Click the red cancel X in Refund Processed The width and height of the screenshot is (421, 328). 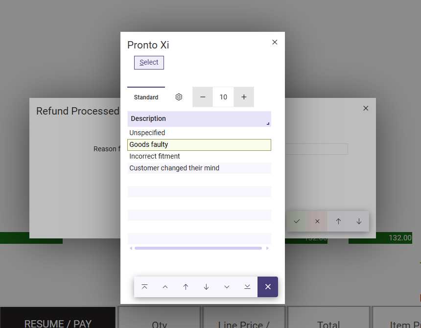click(x=317, y=221)
